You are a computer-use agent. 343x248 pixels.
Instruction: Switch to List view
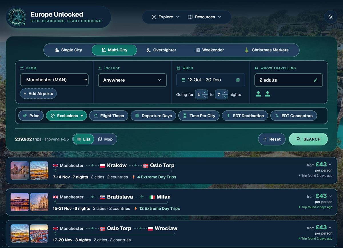click(84, 139)
